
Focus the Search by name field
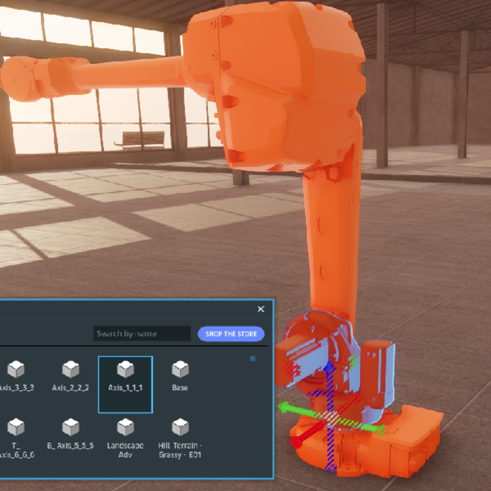tap(142, 333)
